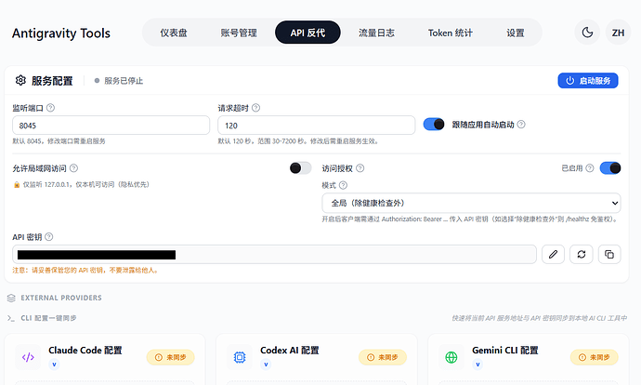Screen dimensions: 641x385
Task: Show help for API 密钥
Action: (49, 237)
